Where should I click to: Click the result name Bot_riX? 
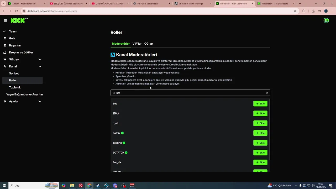pos(117,162)
